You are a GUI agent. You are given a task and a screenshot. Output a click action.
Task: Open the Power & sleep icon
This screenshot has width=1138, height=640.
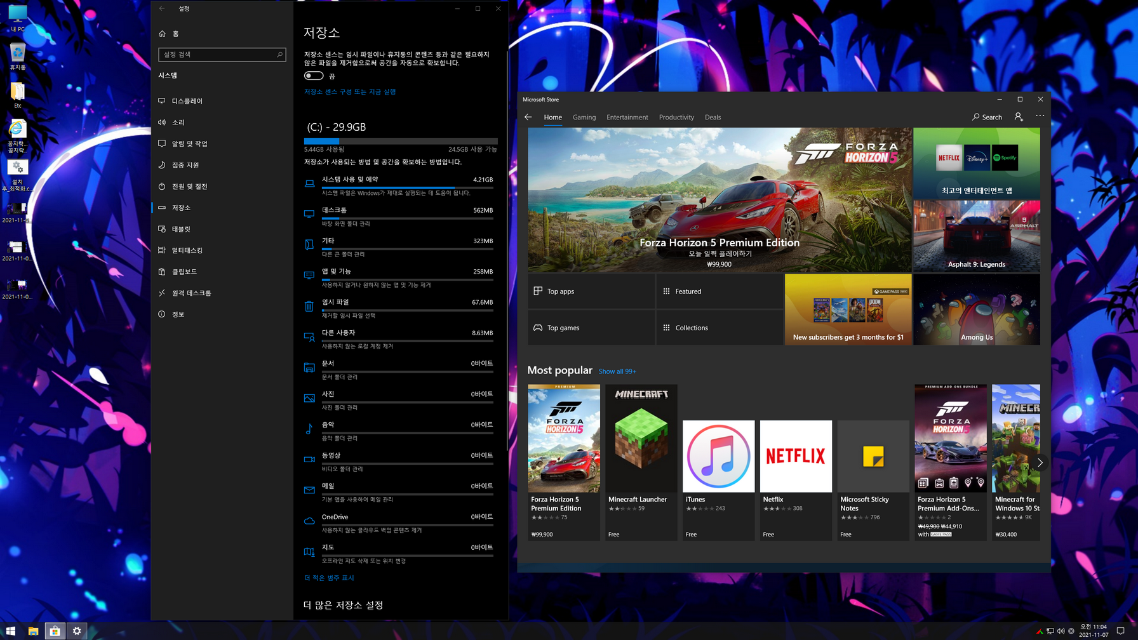click(162, 186)
